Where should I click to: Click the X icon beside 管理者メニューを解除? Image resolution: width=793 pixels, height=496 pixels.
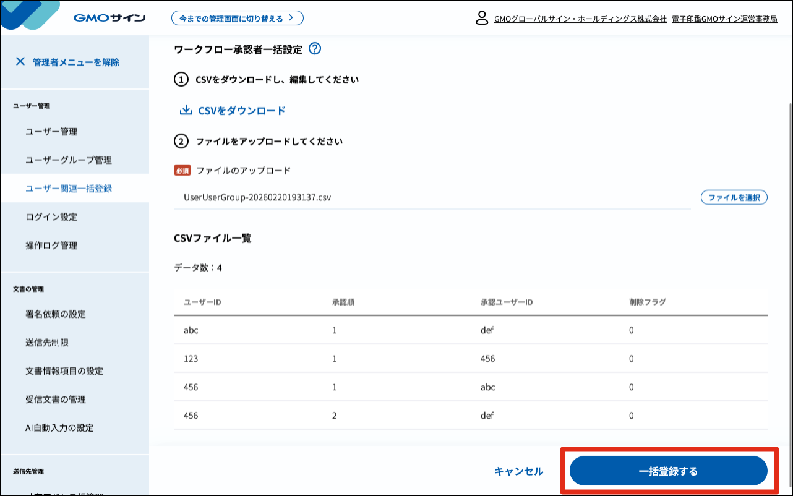point(20,62)
